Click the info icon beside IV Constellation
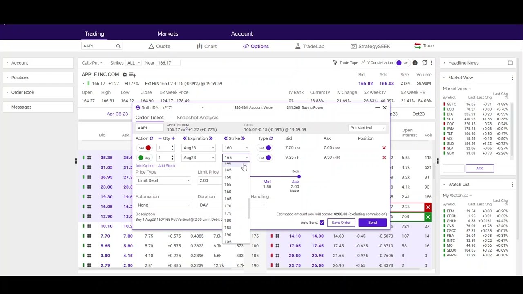The height and width of the screenshot is (294, 523). click(415, 63)
